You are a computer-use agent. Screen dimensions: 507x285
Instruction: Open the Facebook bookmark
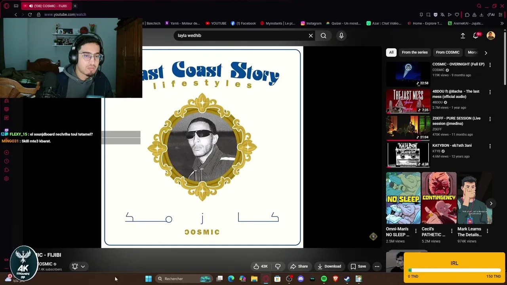(x=243, y=23)
